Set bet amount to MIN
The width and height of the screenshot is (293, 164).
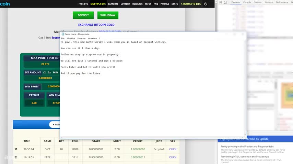(56, 72)
